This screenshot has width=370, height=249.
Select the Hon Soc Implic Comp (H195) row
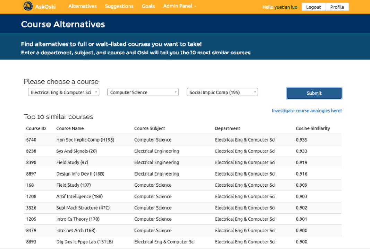(85, 140)
